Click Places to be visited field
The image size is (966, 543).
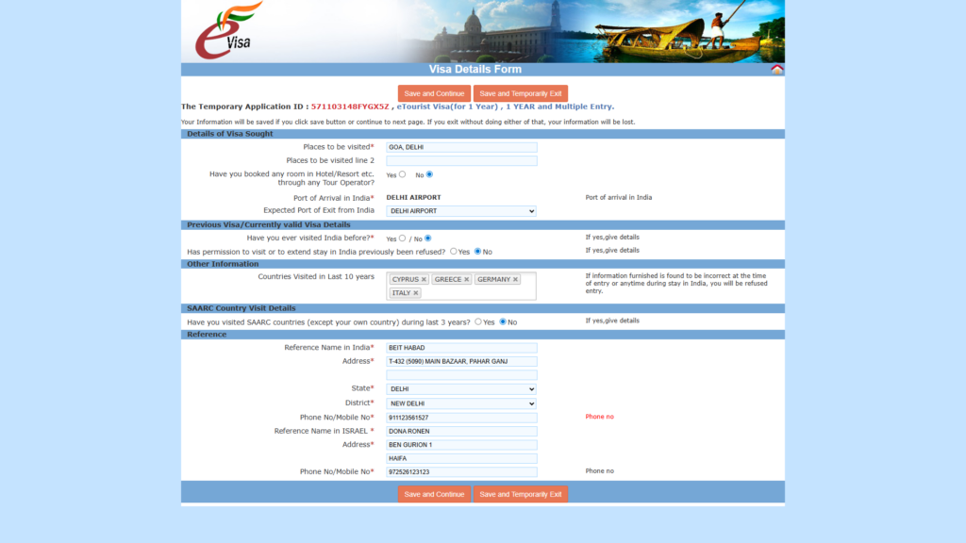(x=461, y=147)
